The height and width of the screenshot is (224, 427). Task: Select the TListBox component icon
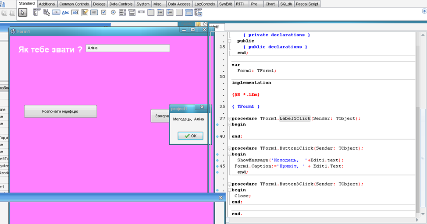coord(123,12)
